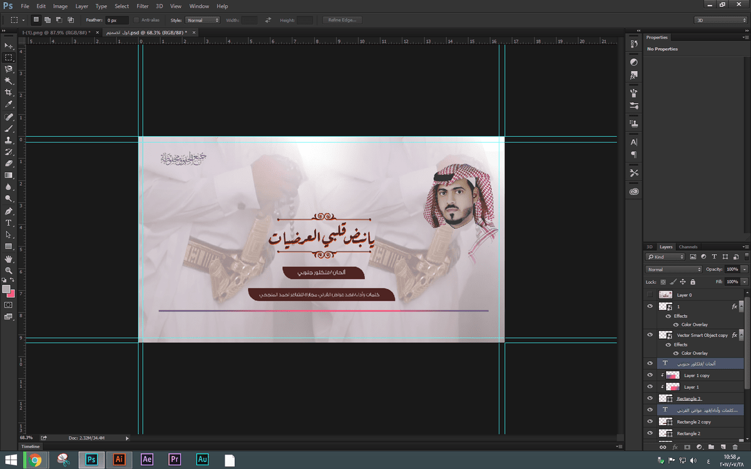Collapse effects on Vector Smart Object copy
Screen dimensions: 751x469
tap(742, 335)
